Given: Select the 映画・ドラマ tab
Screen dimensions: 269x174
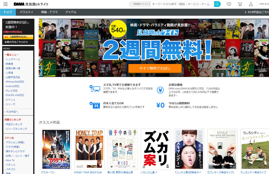Looking at the screenshot, I should pyautogui.click(x=49, y=12).
